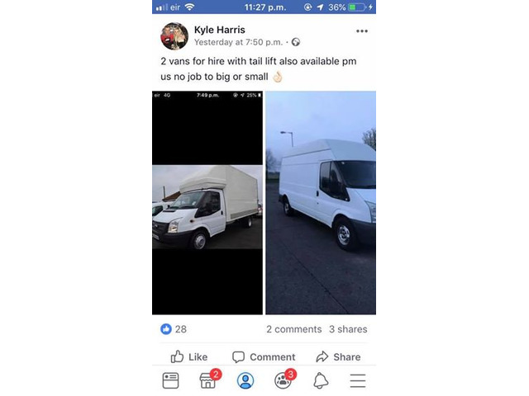Open Groups tab with 3 notifications
The width and height of the screenshot is (529, 396).
click(284, 379)
